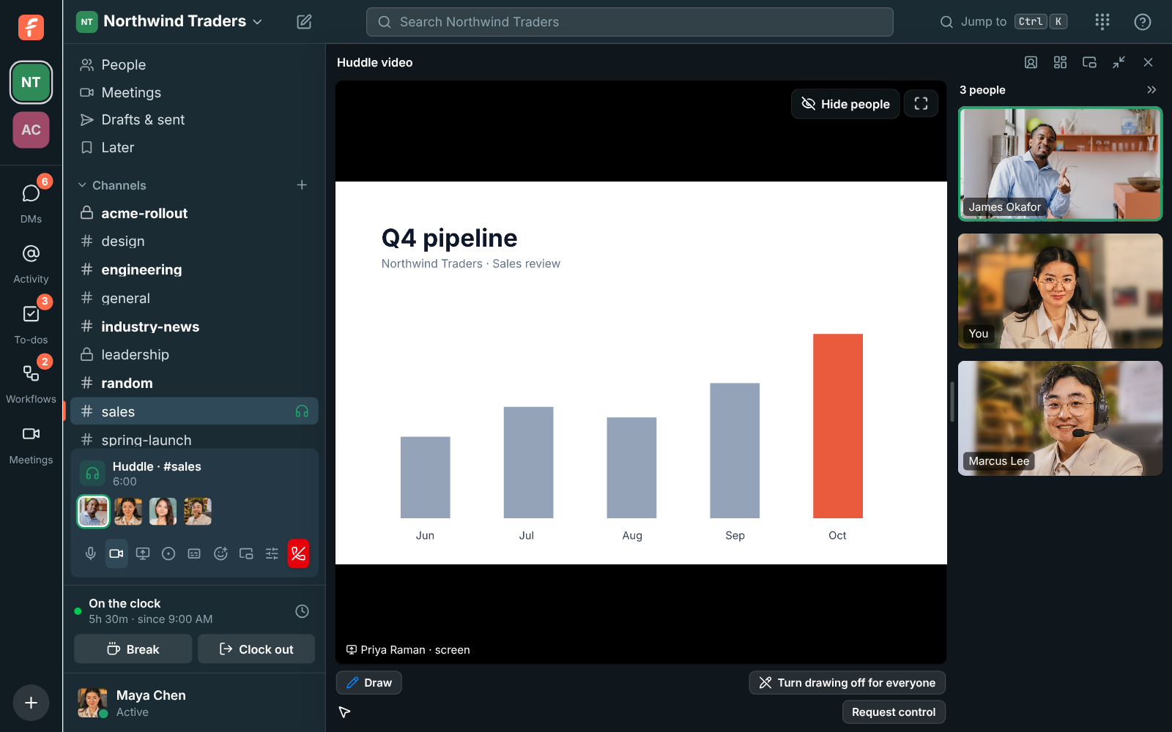Minimize the huddle video with collapse arrows
The height and width of the screenshot is (732, 1172).
tap(1119, 62)
